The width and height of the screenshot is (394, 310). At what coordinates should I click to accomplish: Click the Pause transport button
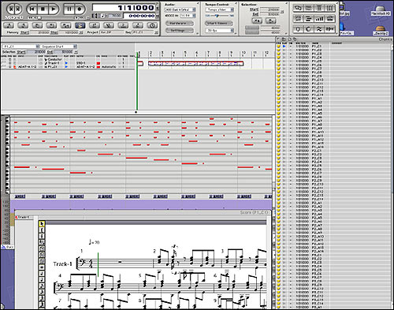pyautogui.click(x=69, y=9)
